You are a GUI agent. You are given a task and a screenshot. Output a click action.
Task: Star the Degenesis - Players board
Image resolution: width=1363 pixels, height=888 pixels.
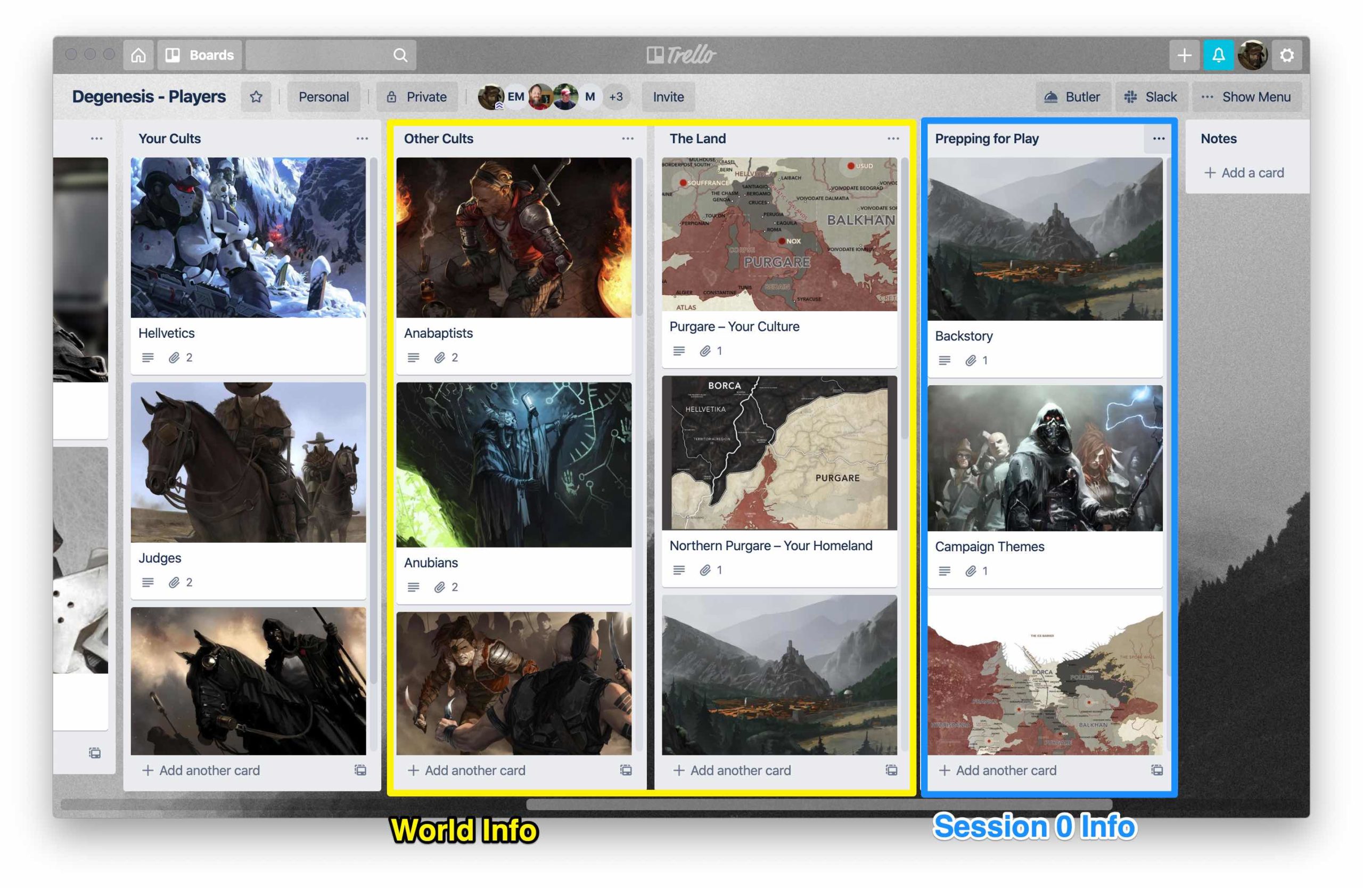[256, 97]
